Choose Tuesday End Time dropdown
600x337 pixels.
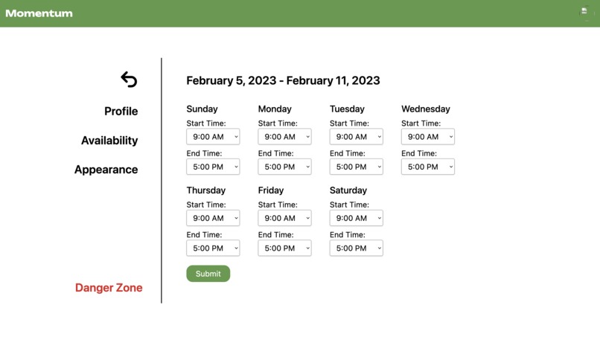point(357,167)
